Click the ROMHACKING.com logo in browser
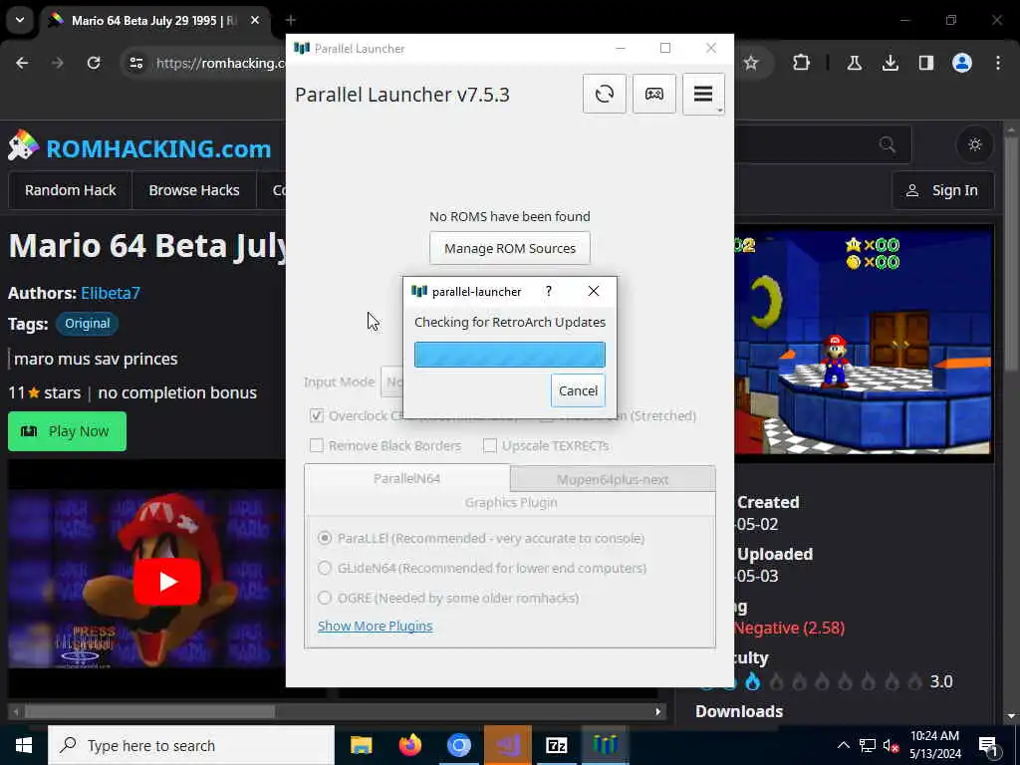The width and height of the screenshot is (1020, 765). [x=139, y=147]
